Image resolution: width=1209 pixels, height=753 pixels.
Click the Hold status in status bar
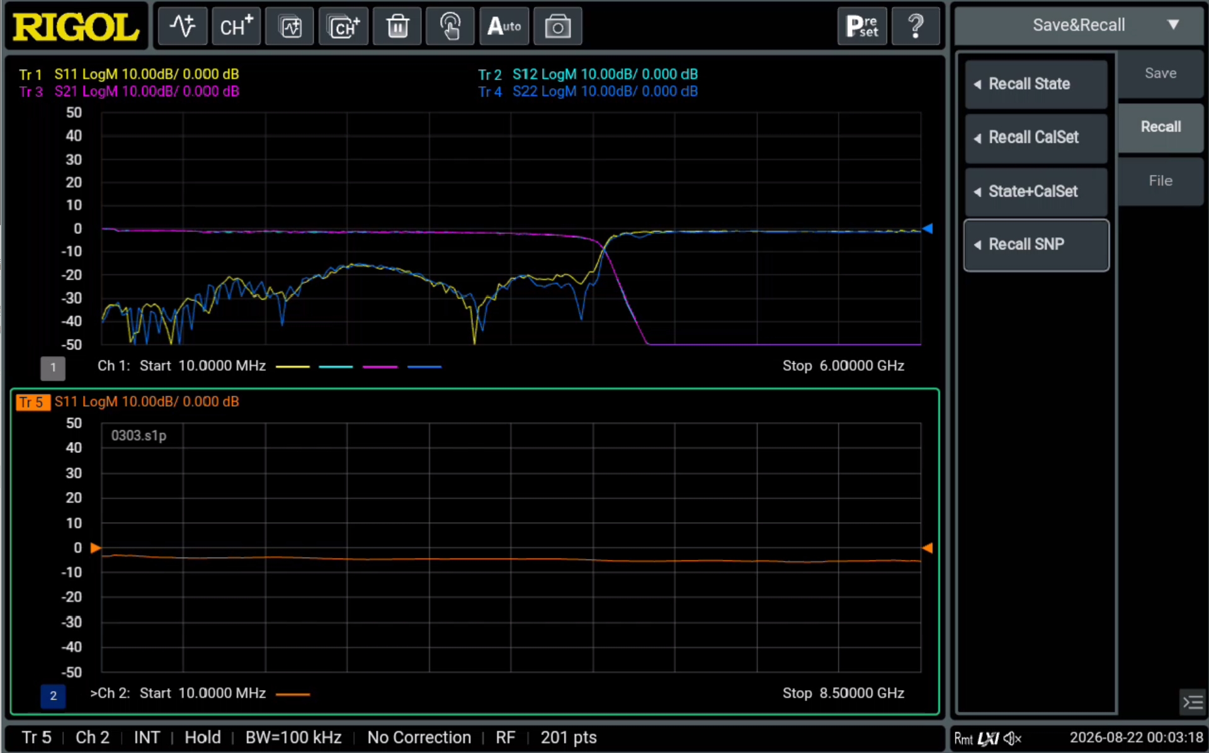(x=202, y=738)
